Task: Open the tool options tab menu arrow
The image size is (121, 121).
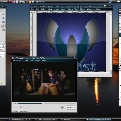Action: (x=4, y=43)
